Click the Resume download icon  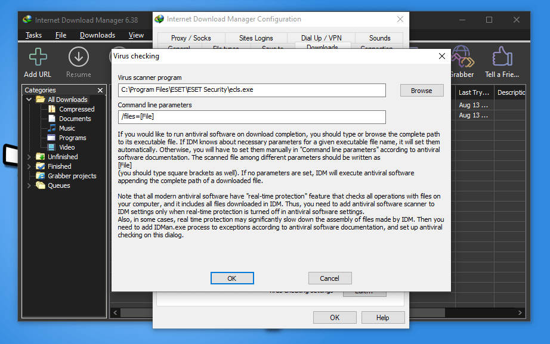coord(78,58)
